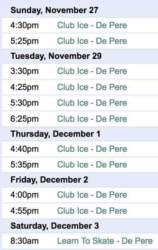Open Club Ice link for Friday 4:55pm
Image resolution: width=158 pixels, height=250 pixels.
[x=92, y=211]
